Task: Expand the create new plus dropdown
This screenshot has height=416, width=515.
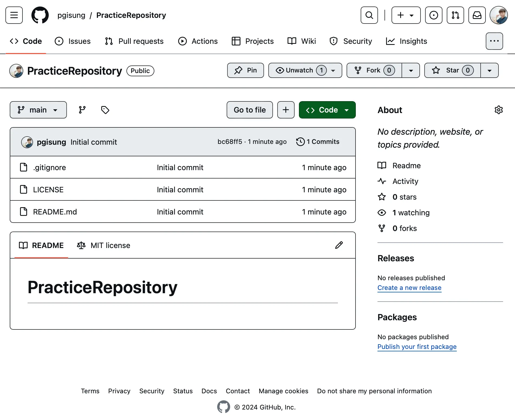Action: click(x=406, y=15)
